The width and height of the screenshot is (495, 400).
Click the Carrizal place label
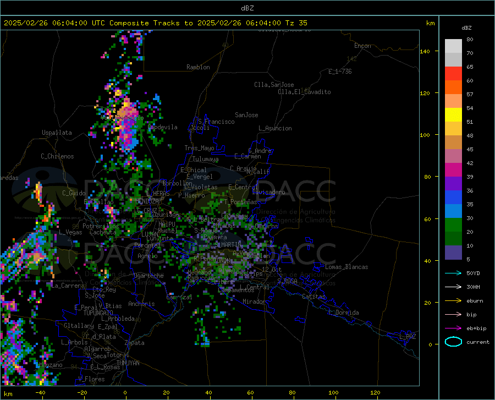(x=179, y=297)
